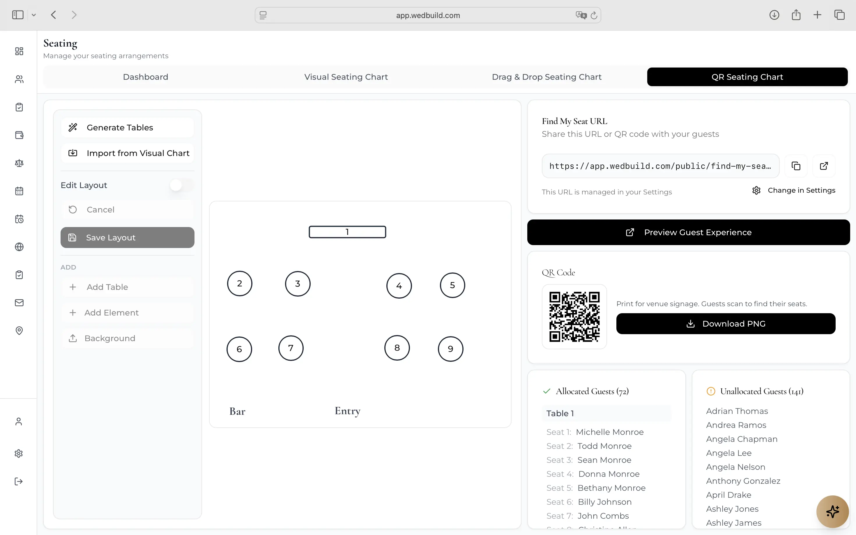Screen dimensions: 856x535
Task: Click Change in Settings link
Action: pyautogui.click(x=794, y=190)
